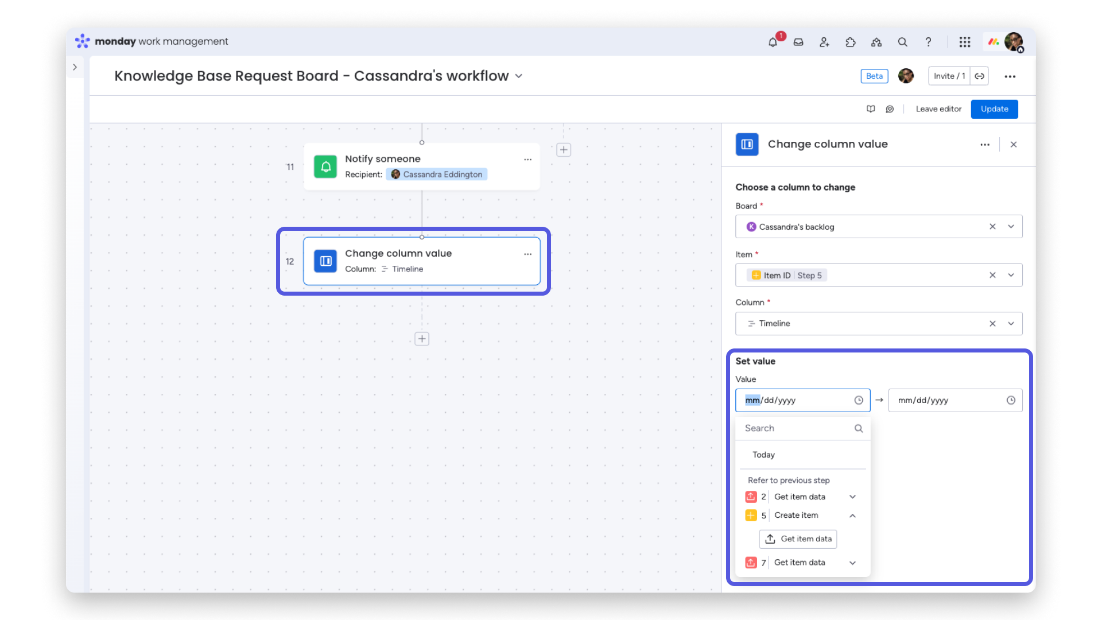Open the start date clock picker icon
This screenshot has width=1102, height=620.
point(859,400)
